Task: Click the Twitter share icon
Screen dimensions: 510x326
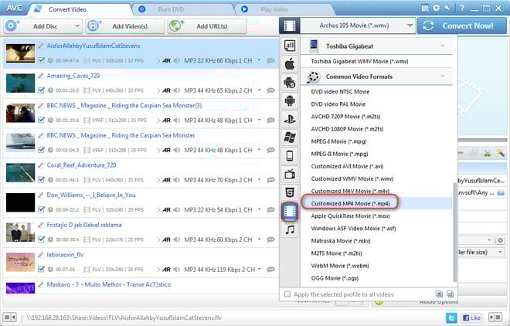Action: 451,318
